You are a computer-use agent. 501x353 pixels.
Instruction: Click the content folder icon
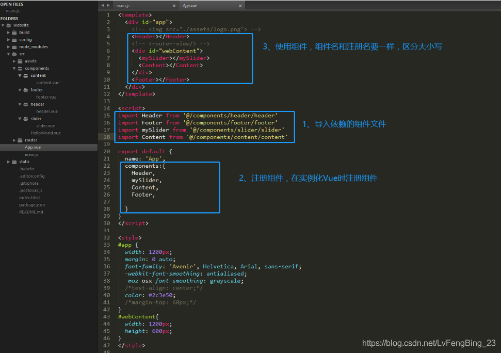coord(26,75)
